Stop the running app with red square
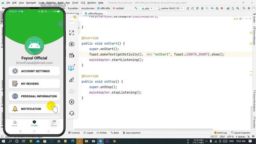 (x=222, y=8)
